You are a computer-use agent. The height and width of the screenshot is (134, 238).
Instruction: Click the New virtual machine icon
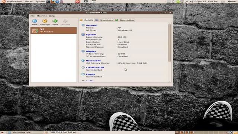(35, 21)
